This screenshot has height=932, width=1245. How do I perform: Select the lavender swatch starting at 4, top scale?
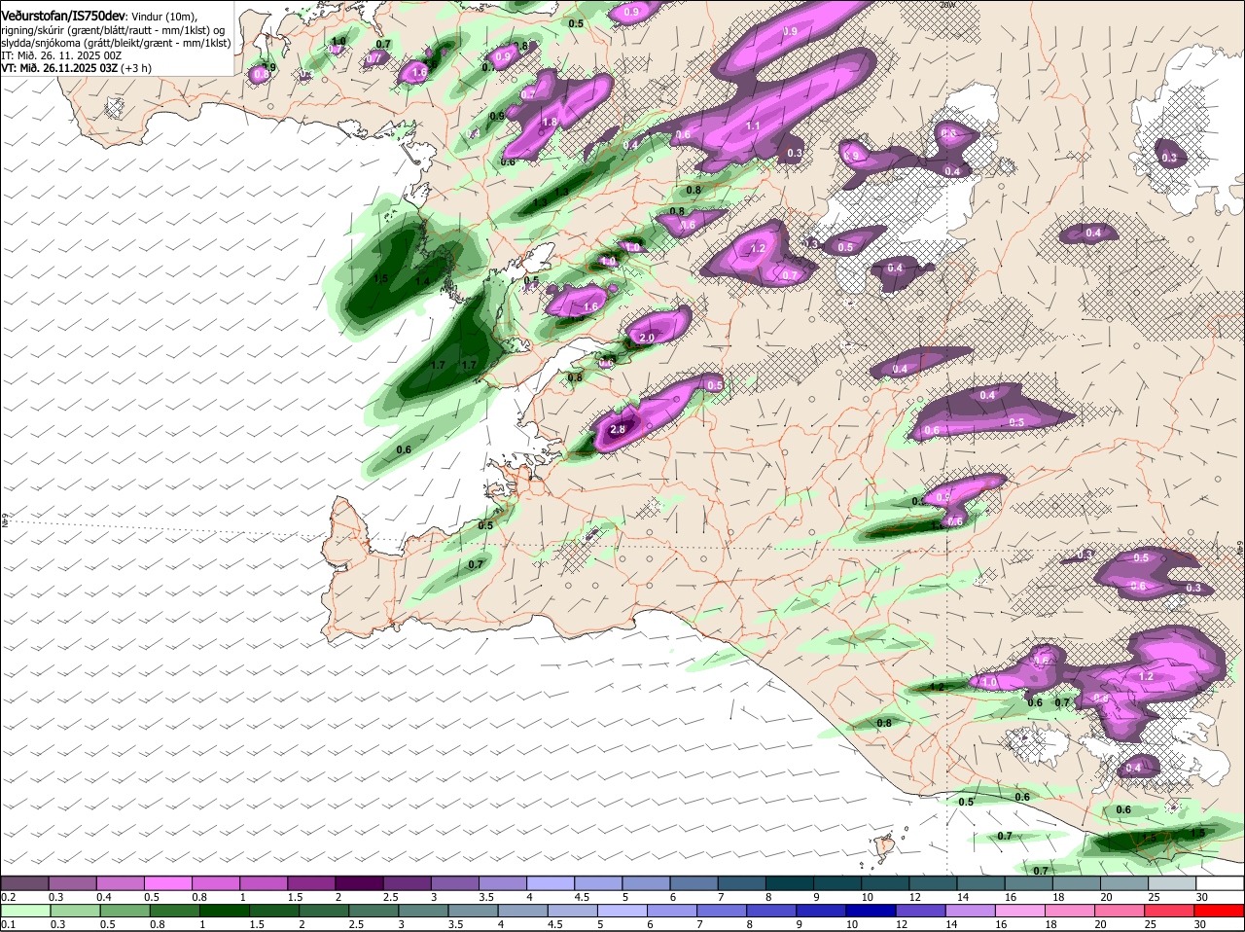(x=552, y=882)
